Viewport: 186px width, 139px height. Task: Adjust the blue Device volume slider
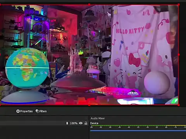pyautogui.click(x=138, y=131)
